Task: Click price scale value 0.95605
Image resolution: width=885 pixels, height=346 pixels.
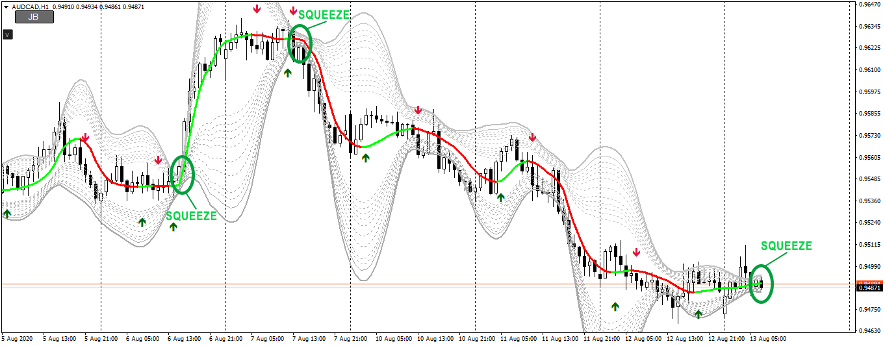Action: point(869,158)
